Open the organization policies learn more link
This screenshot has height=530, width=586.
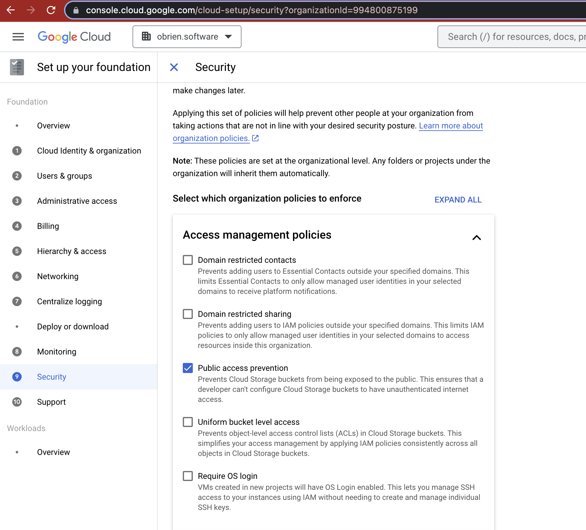(x=451, y=126)
